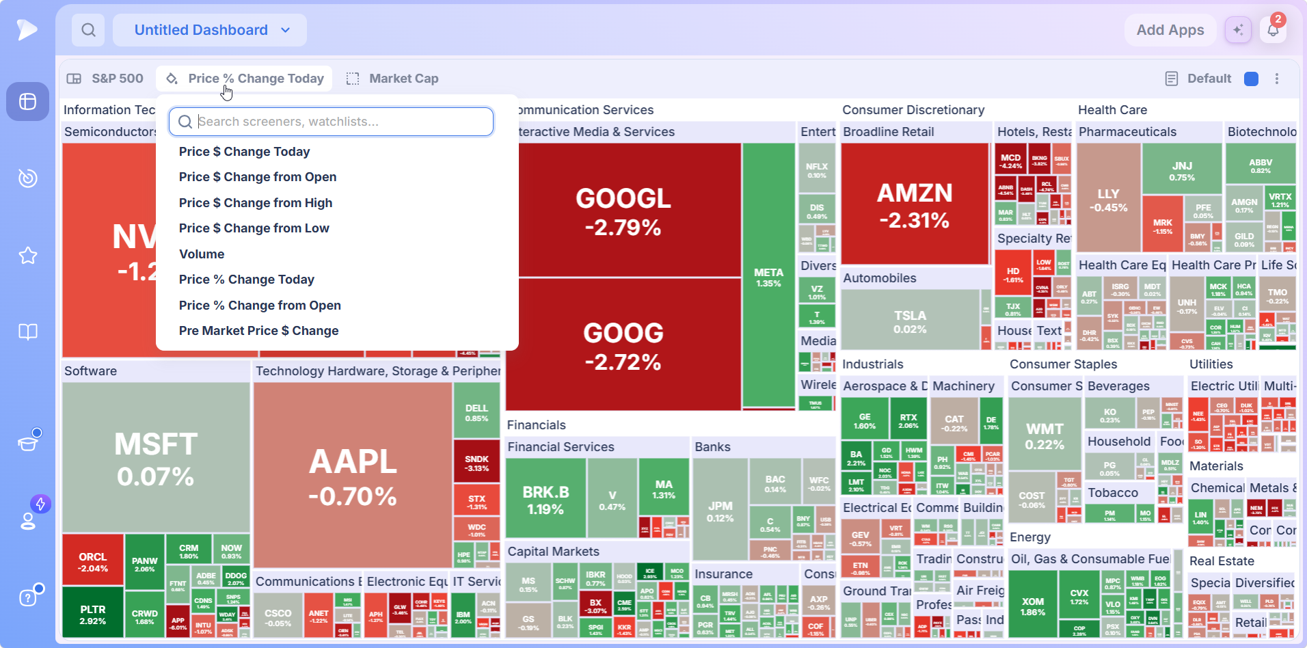
Task: Select the PLTR 2.92% tile
Action: click(x=93, y=614)
